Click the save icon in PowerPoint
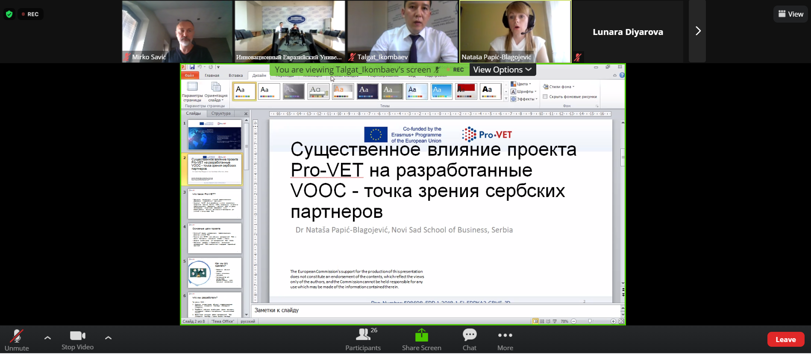This screenshot has width=811, height=354. [192, 67]
